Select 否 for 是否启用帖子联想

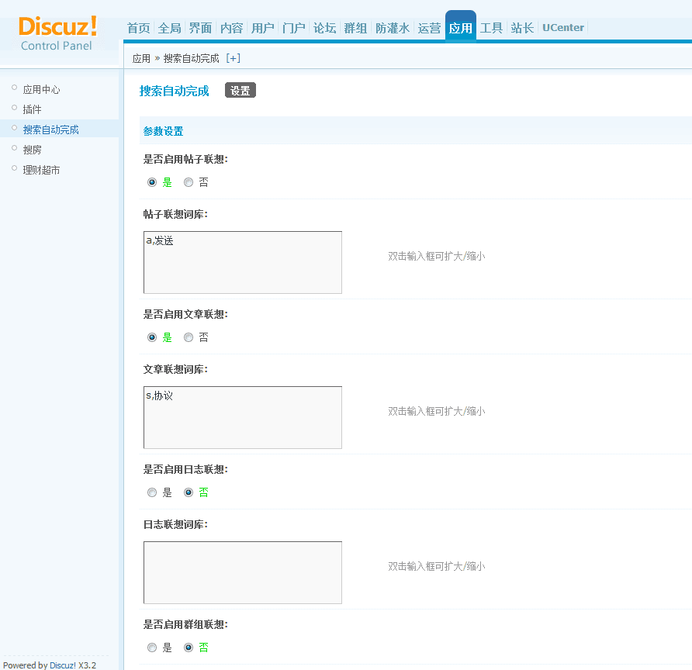point(188,181)
